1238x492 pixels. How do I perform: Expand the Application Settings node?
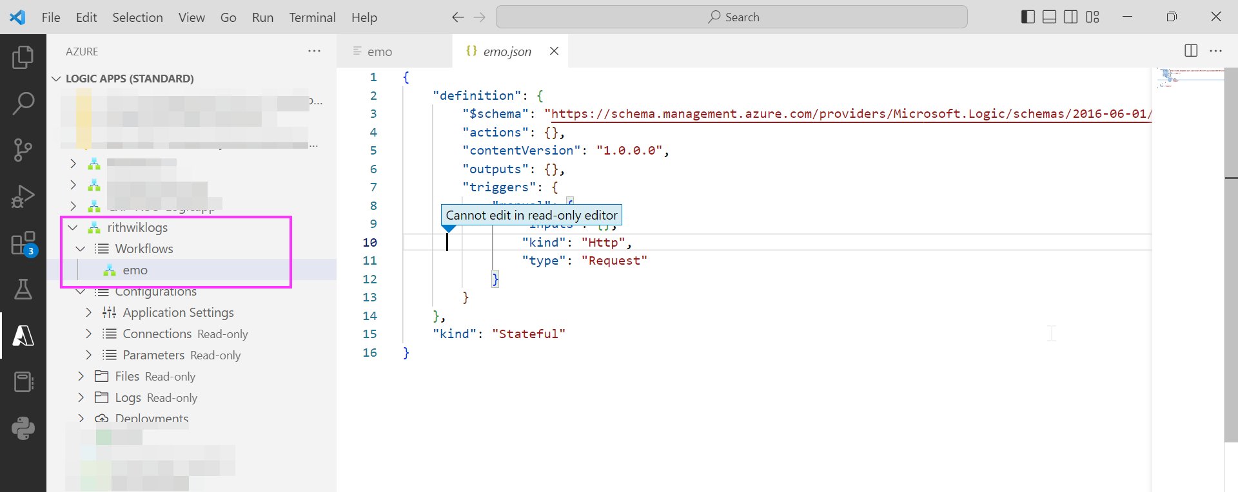coord(88,312)
